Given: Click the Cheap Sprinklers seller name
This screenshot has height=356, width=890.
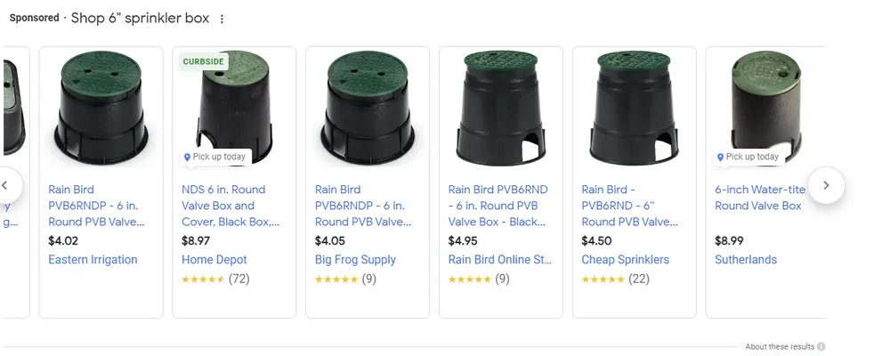Looking at the screenshot, I should pos(625,260).
